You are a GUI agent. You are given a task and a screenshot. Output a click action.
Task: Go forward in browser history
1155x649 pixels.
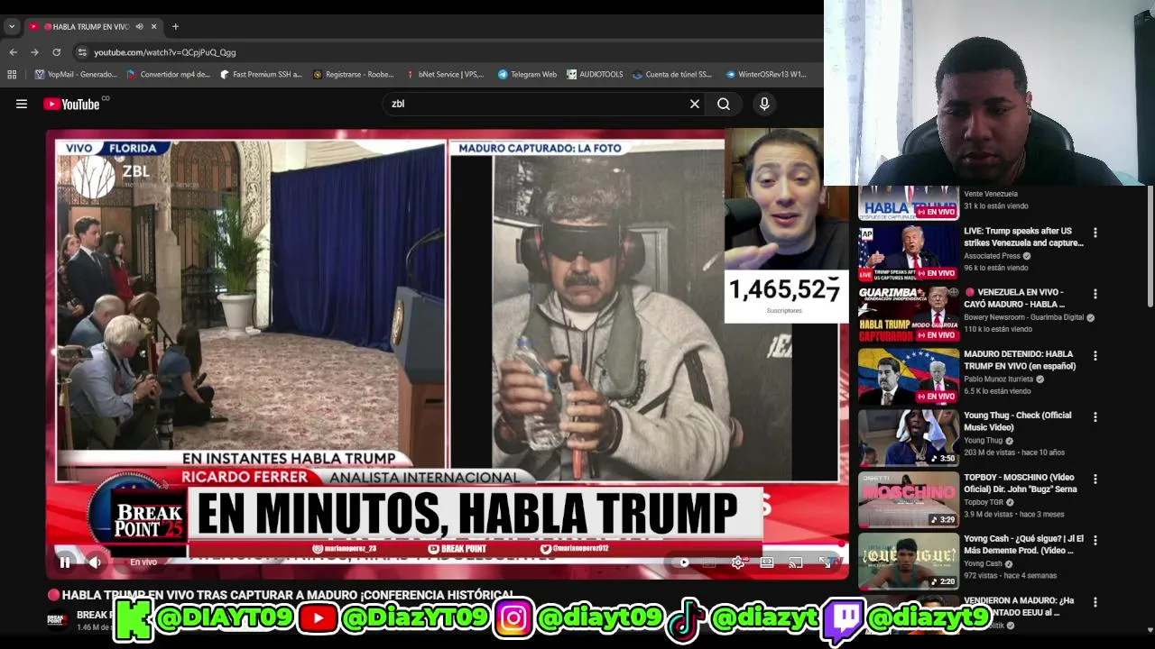34,52
